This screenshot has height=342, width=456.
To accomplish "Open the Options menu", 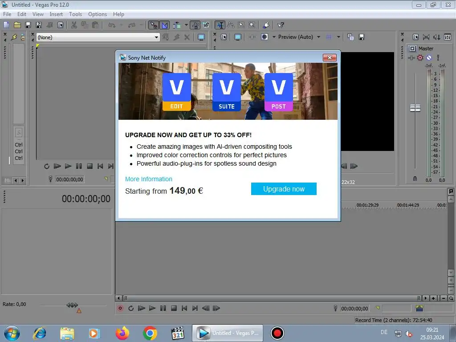I will (98, 14).
